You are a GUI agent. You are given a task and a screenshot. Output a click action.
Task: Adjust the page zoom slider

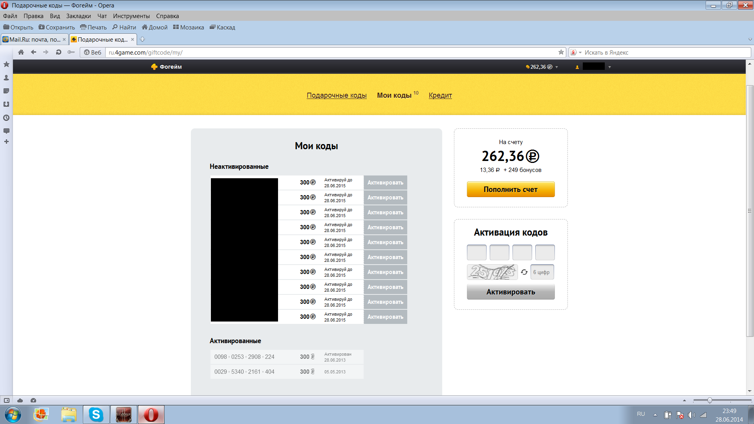coord(710,400)
